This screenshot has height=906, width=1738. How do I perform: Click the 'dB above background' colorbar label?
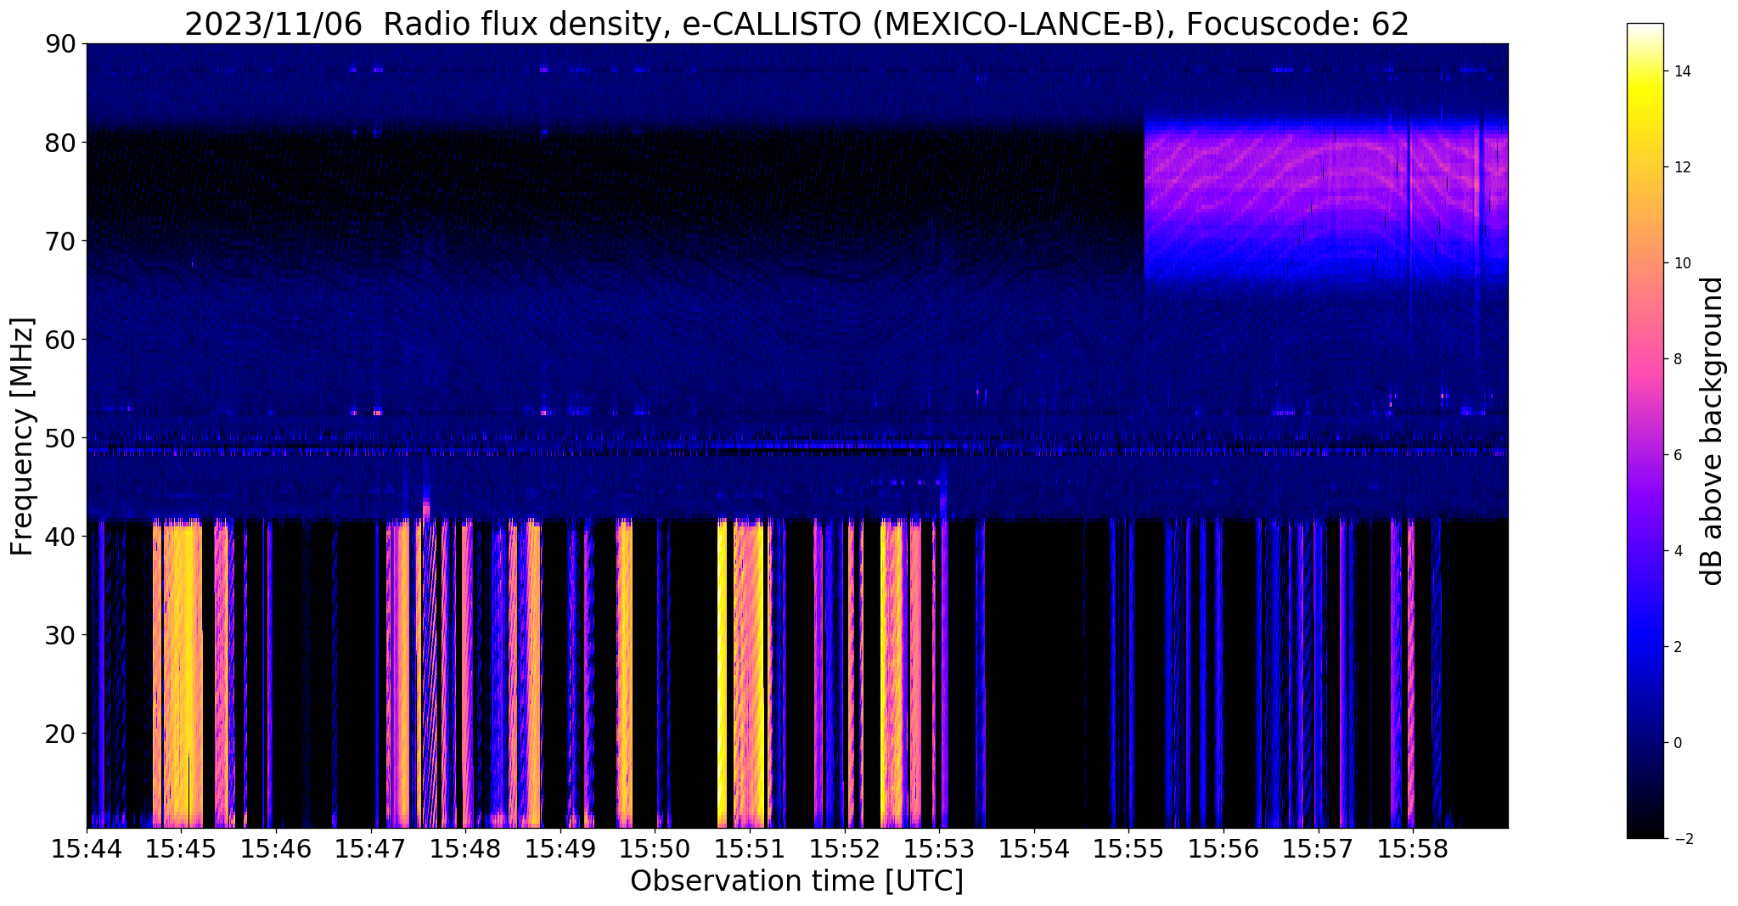click(x=1713, y=430)
